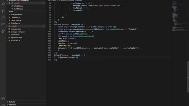Click the editor vertical scrollbar thumb

coord(188,77)
